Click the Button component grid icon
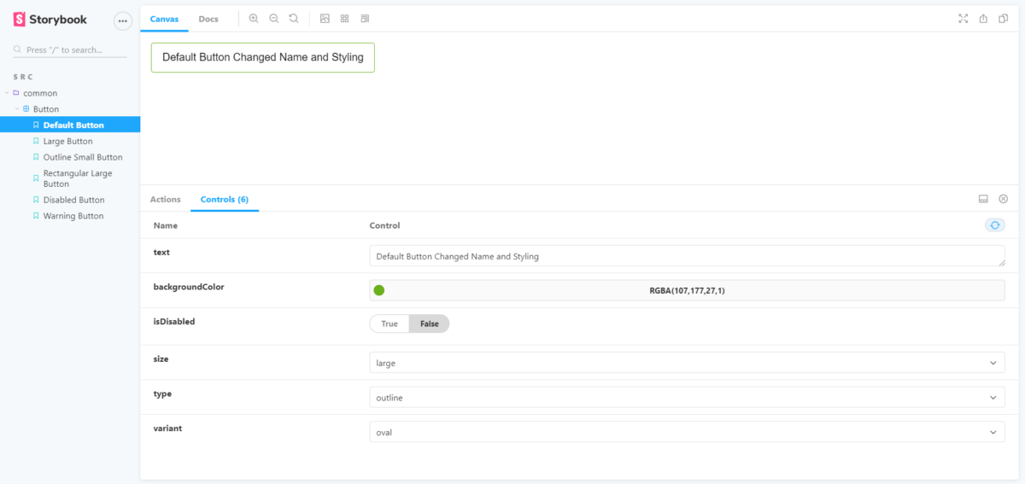This screenshot has width=1025, height=484. (26, 109)
